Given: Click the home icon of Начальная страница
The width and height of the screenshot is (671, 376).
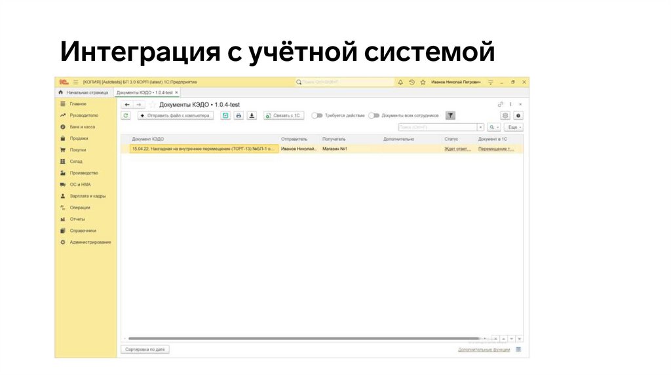Looking at the screenshot, I should click(61, 92).
